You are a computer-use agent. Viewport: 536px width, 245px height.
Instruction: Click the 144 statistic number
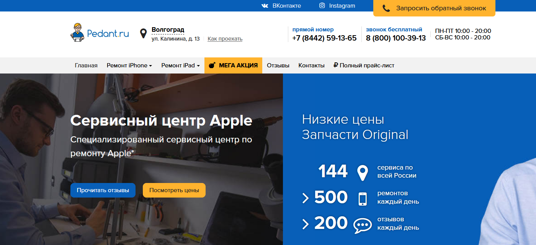pos(333,171)
